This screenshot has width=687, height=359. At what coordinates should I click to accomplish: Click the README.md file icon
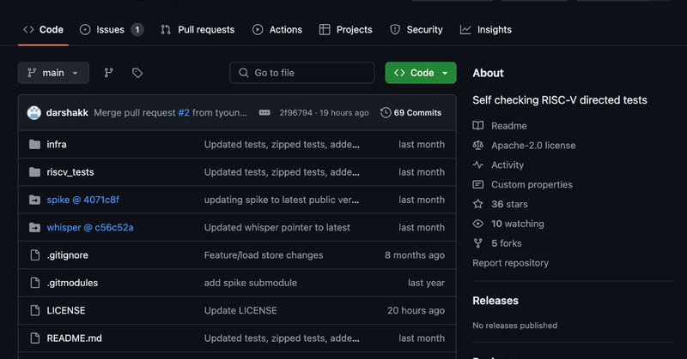pos(34,338)
